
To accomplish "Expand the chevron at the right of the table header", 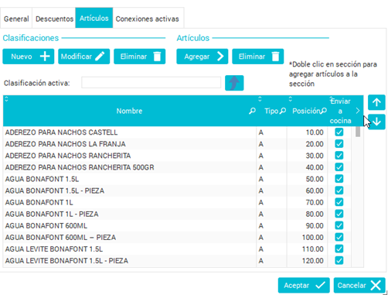I will [358, 111].
